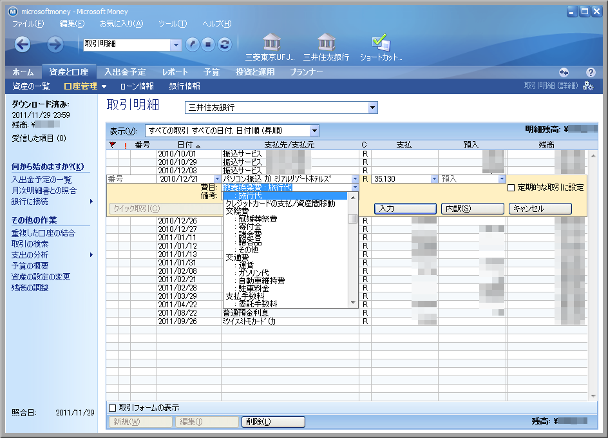
Task: Go to ローン情報 sub-tab
Action: click(137, 86)
